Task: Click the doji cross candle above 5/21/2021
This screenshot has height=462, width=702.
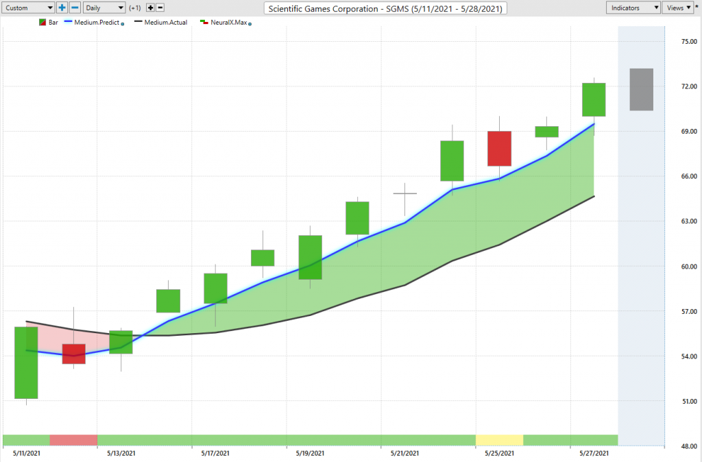Action: [404, 194]
